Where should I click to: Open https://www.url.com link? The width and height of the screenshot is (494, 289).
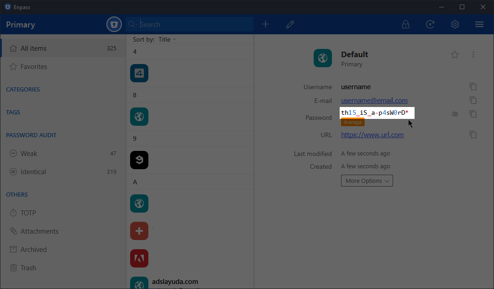coord(373,135)
